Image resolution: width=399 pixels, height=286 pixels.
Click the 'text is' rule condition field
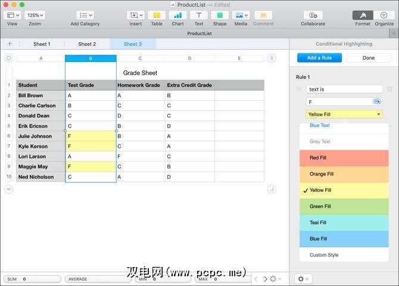coord(344,89)
